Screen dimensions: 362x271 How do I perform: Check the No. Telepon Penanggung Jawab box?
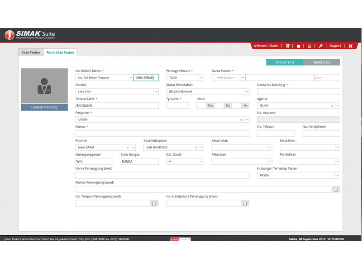pyautogui.click(x=154, y=204)
